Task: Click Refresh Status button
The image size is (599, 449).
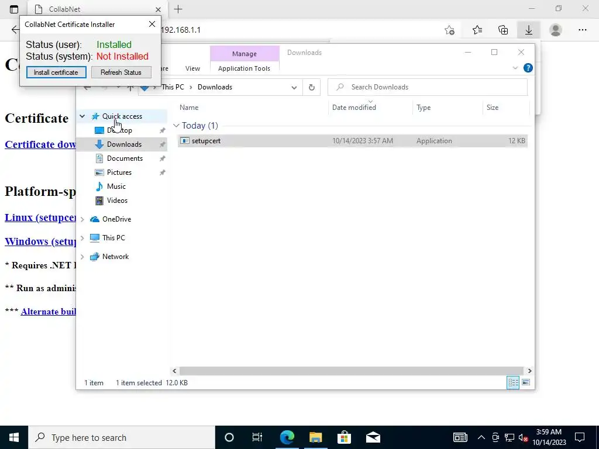Action: [121, 72]
